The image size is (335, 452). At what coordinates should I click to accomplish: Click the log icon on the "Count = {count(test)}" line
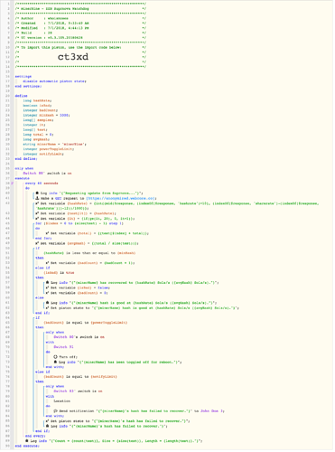pyautogui.click(x=27, y=441)
